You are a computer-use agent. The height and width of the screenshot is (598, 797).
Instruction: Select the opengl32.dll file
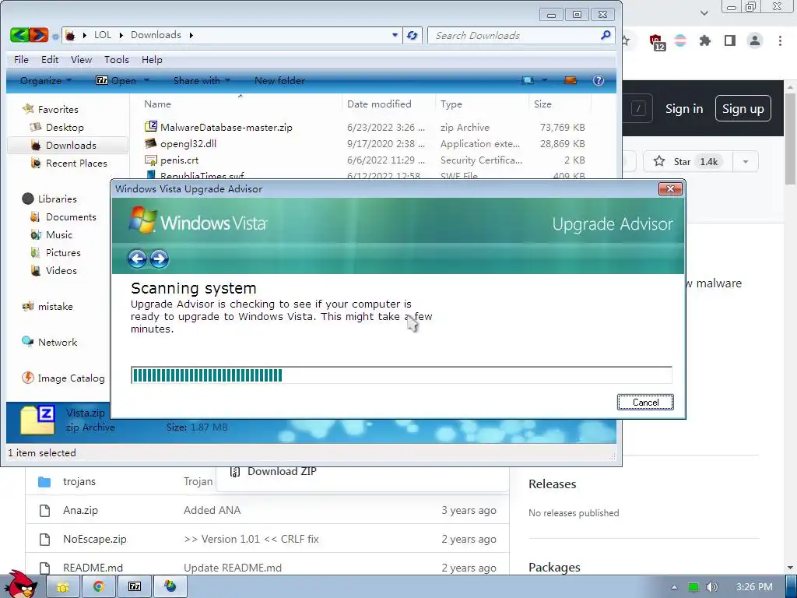coord(188,143)
